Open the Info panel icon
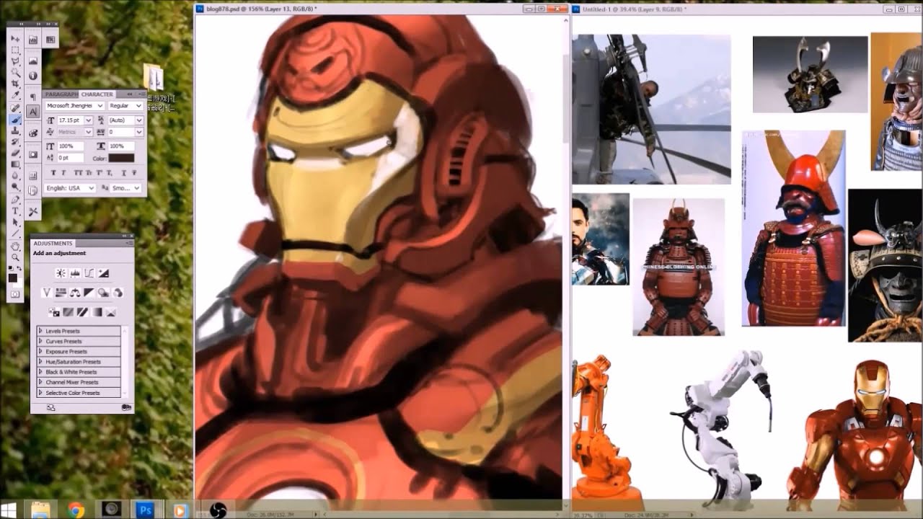The height and width of the screenshot is (519, 923). point(32,75)
